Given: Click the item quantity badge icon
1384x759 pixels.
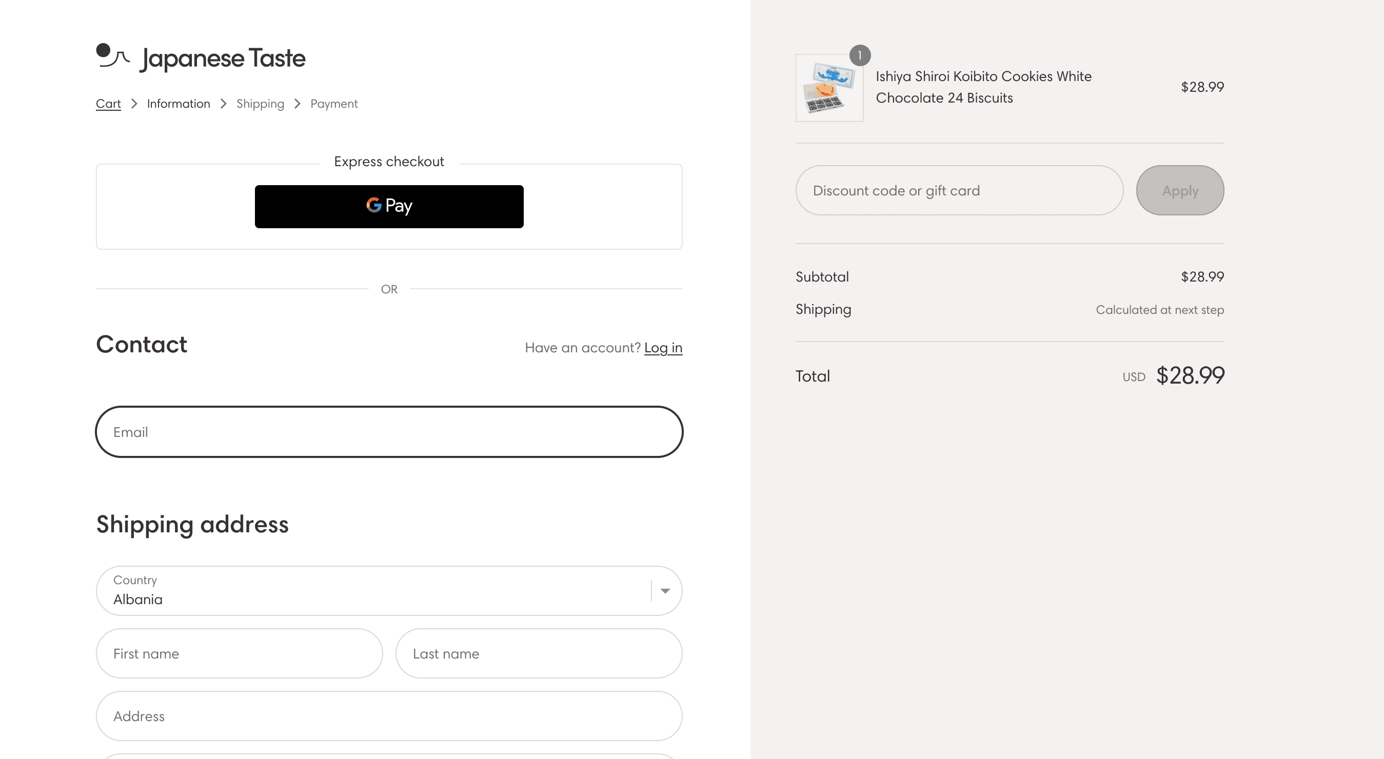Looking at the screenshot, I should coord(860,53).
